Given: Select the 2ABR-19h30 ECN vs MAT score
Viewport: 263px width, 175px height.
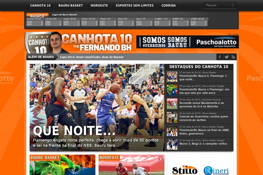Looking at the screenshot, I should coord(199,22).
